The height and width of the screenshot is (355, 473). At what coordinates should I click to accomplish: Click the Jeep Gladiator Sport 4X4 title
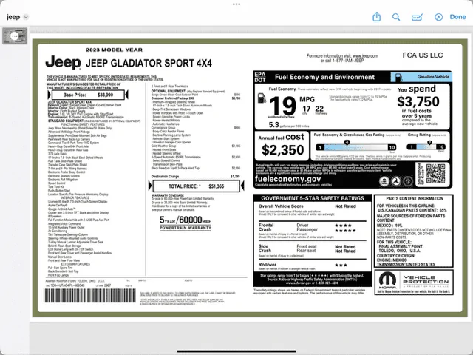click(x=149, y=63)
